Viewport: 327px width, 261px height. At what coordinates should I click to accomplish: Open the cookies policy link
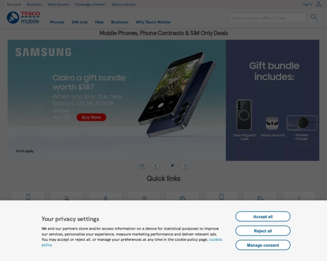click(215, 240)
